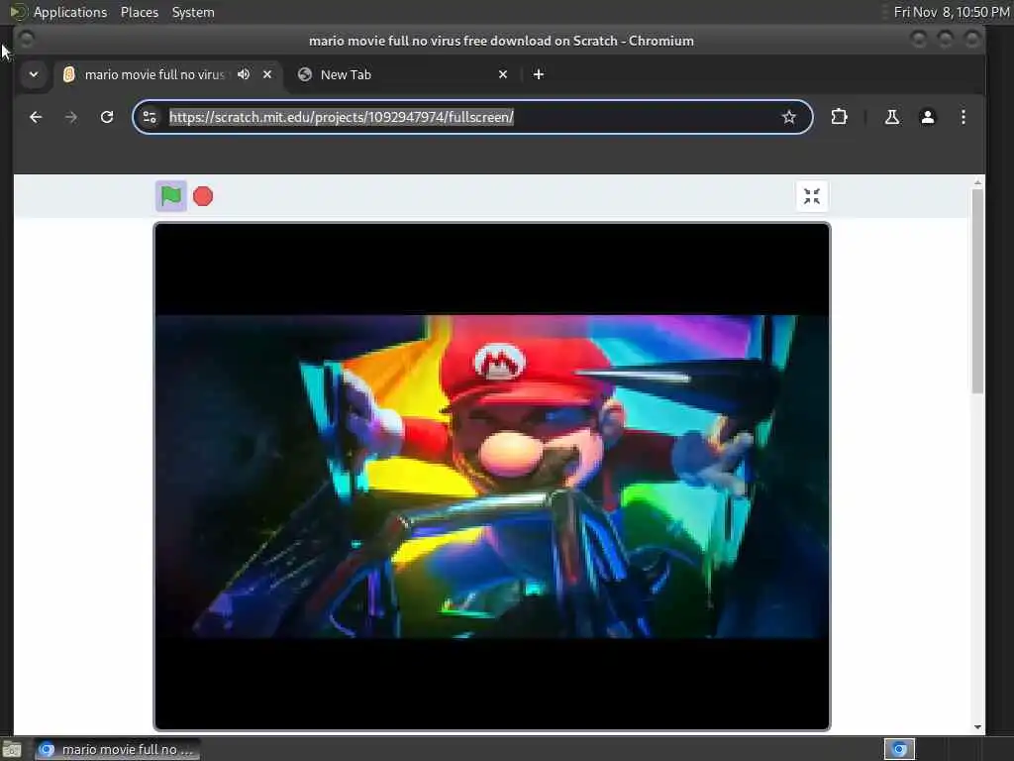Click the scrollbar up arrow
Image resolution: width=1014 pixels, height=761 pixels.
977,183
